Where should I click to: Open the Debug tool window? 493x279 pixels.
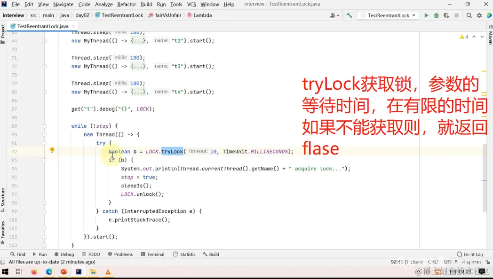point(64,254)
